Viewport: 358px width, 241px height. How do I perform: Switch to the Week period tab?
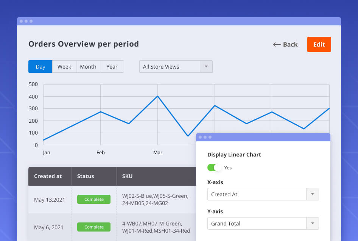pos(64,67)
